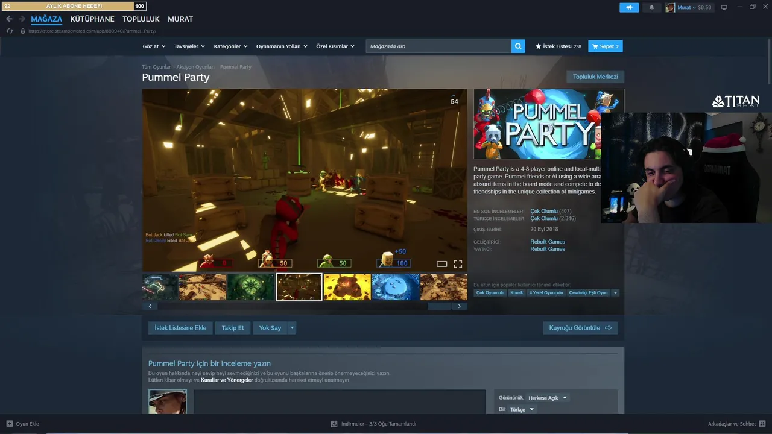Click the Oyun Ekle plus icon
772x434 pixels.
(x=10, y=424)
